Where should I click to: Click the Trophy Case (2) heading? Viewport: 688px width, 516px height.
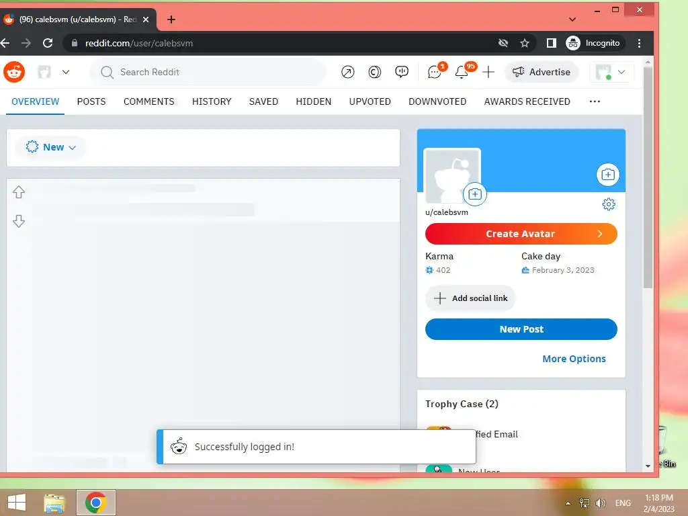pyautogui.click(x=462, y=404)
